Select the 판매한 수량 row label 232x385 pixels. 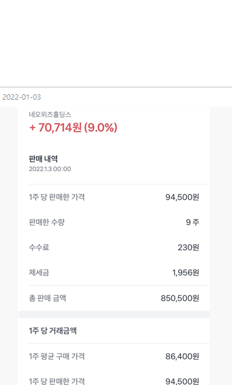(x=47, y=222)
